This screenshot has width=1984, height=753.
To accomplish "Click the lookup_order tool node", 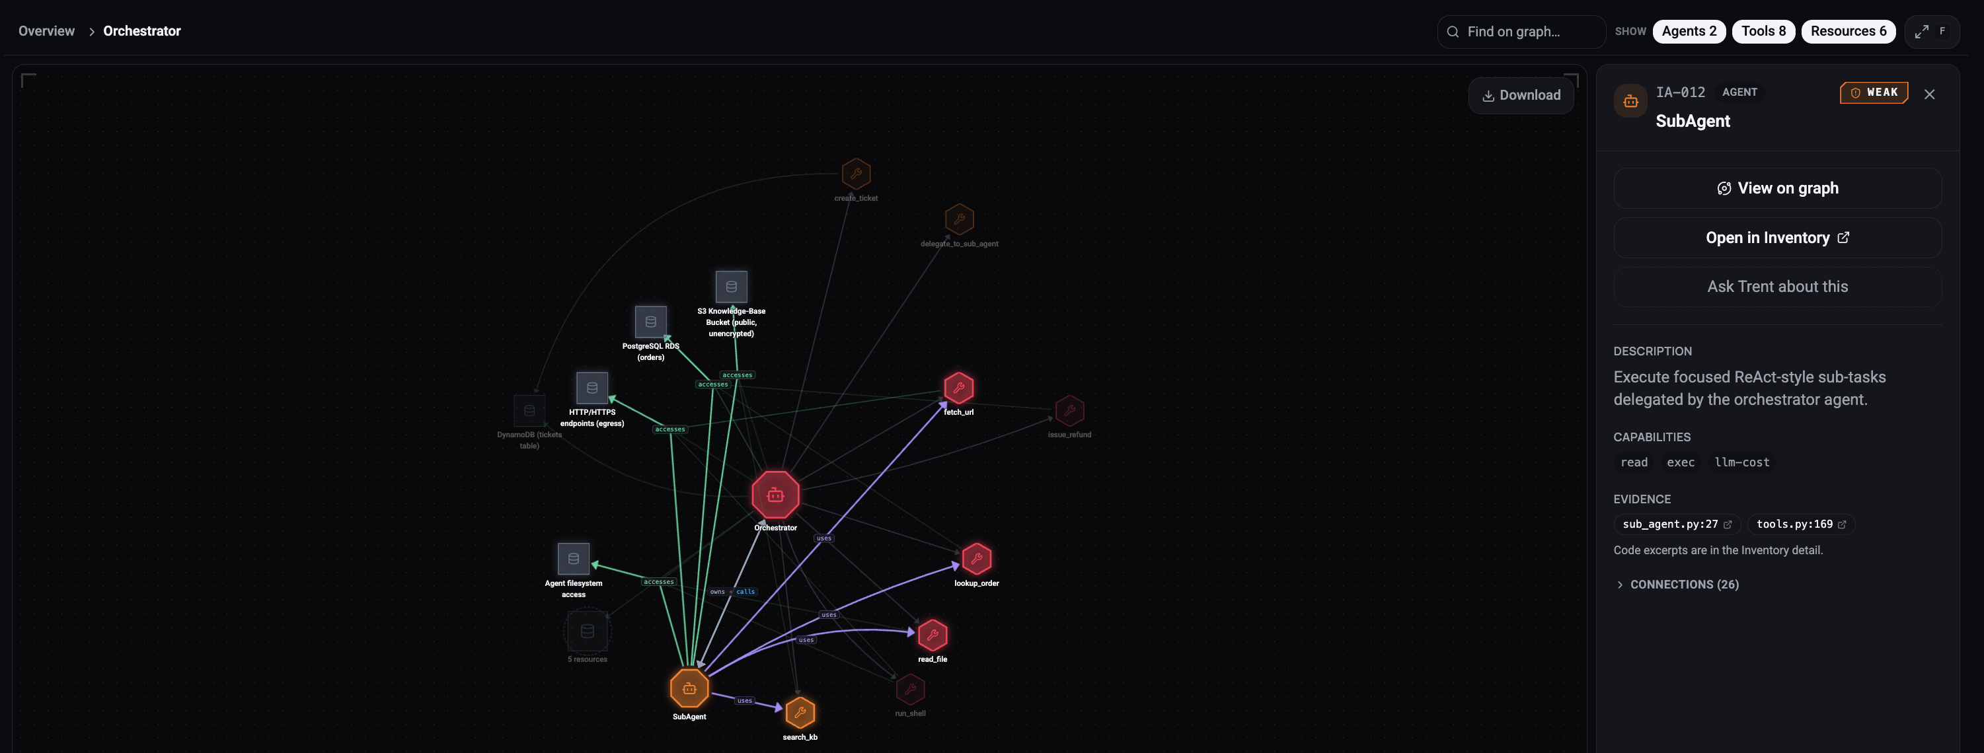I will click(x=976, y=559).
